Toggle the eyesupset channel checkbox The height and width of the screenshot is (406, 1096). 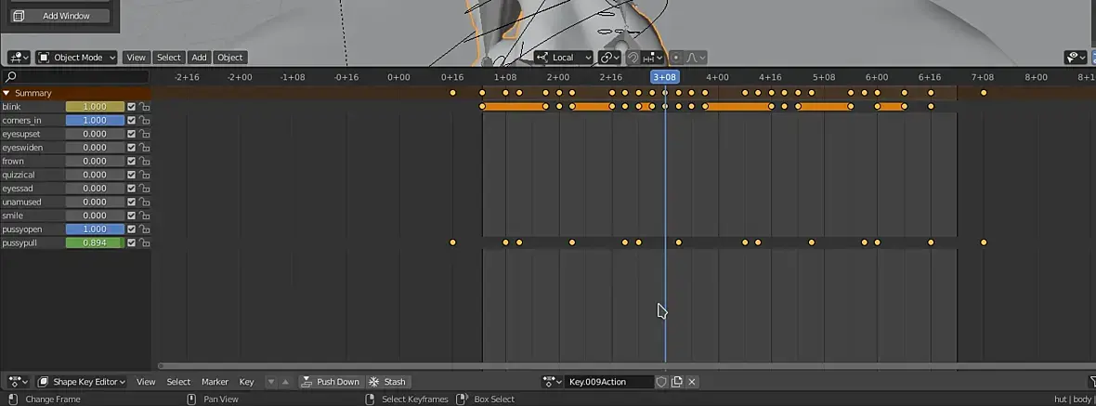pos(131,134)
